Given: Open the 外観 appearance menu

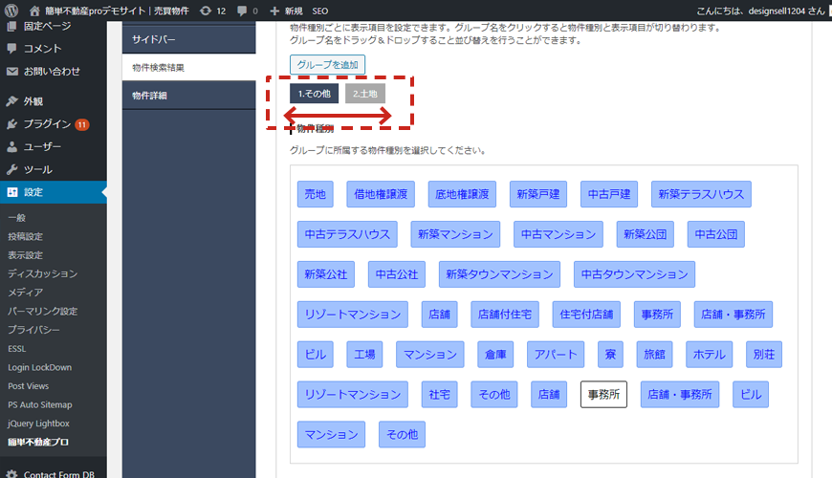Looking at the screenshot, I should coord(33,101).
